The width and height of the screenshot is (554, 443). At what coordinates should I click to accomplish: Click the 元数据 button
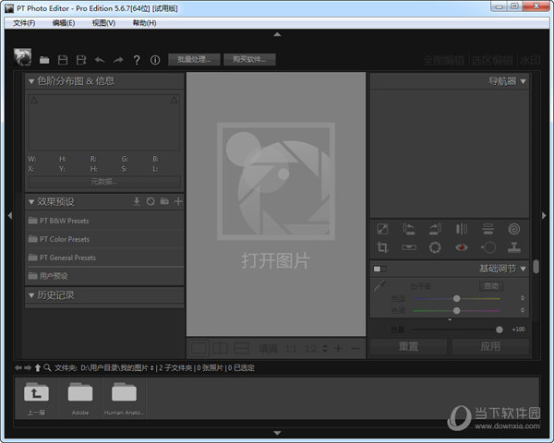click(103, 182)
